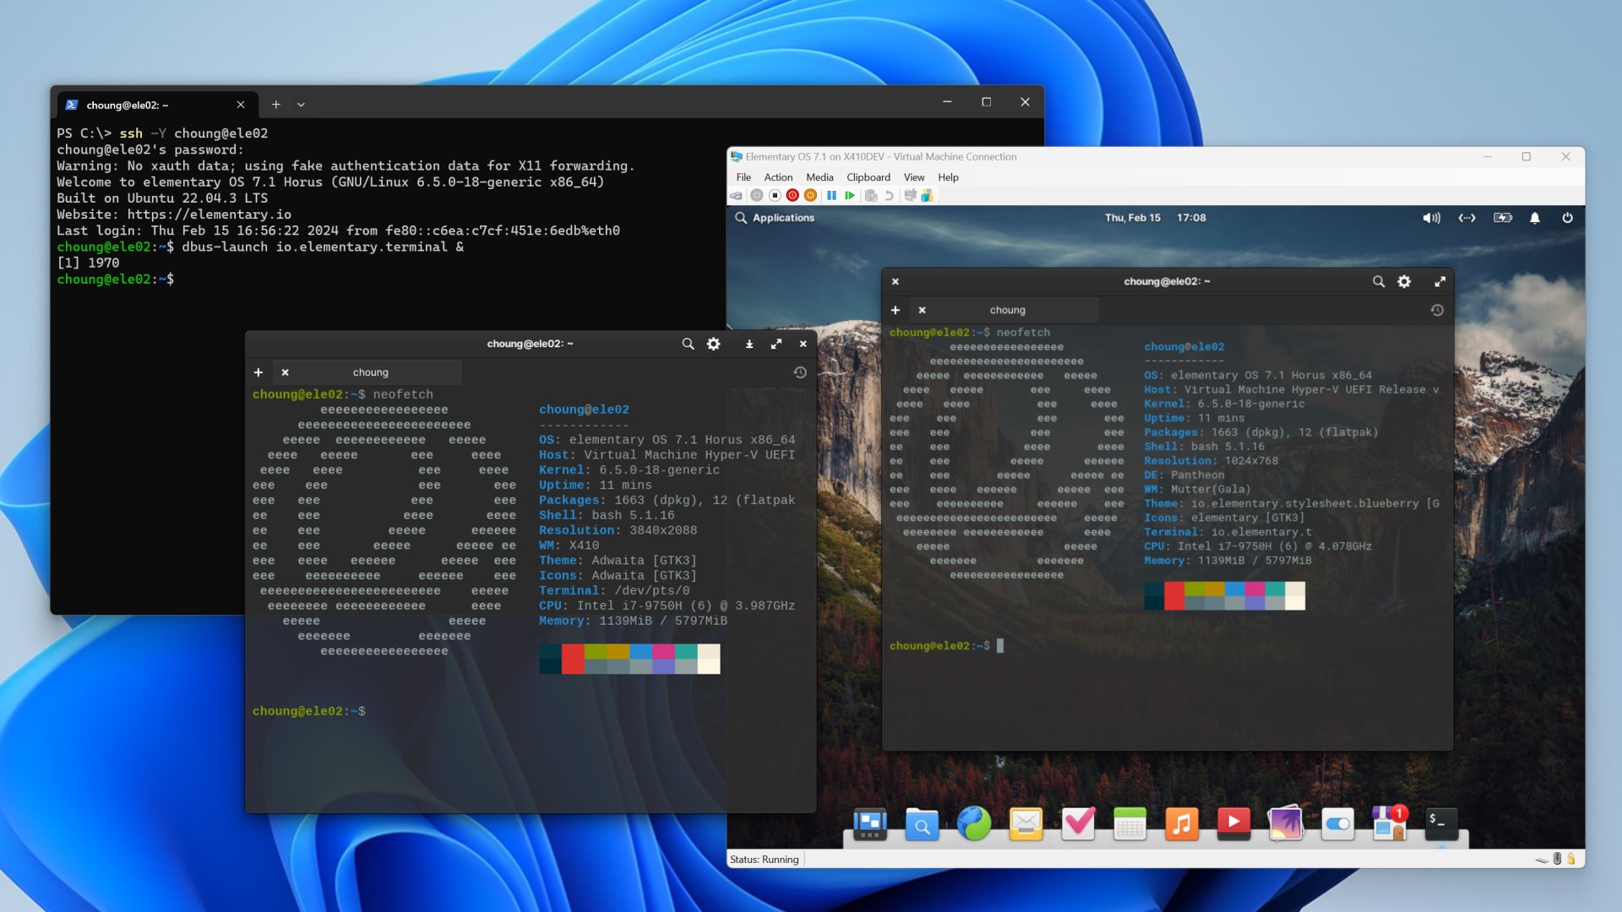Select the choung tab in the VM terminal
Viewport: 1622px width, 912px height.
click(x=1007, y=310)
